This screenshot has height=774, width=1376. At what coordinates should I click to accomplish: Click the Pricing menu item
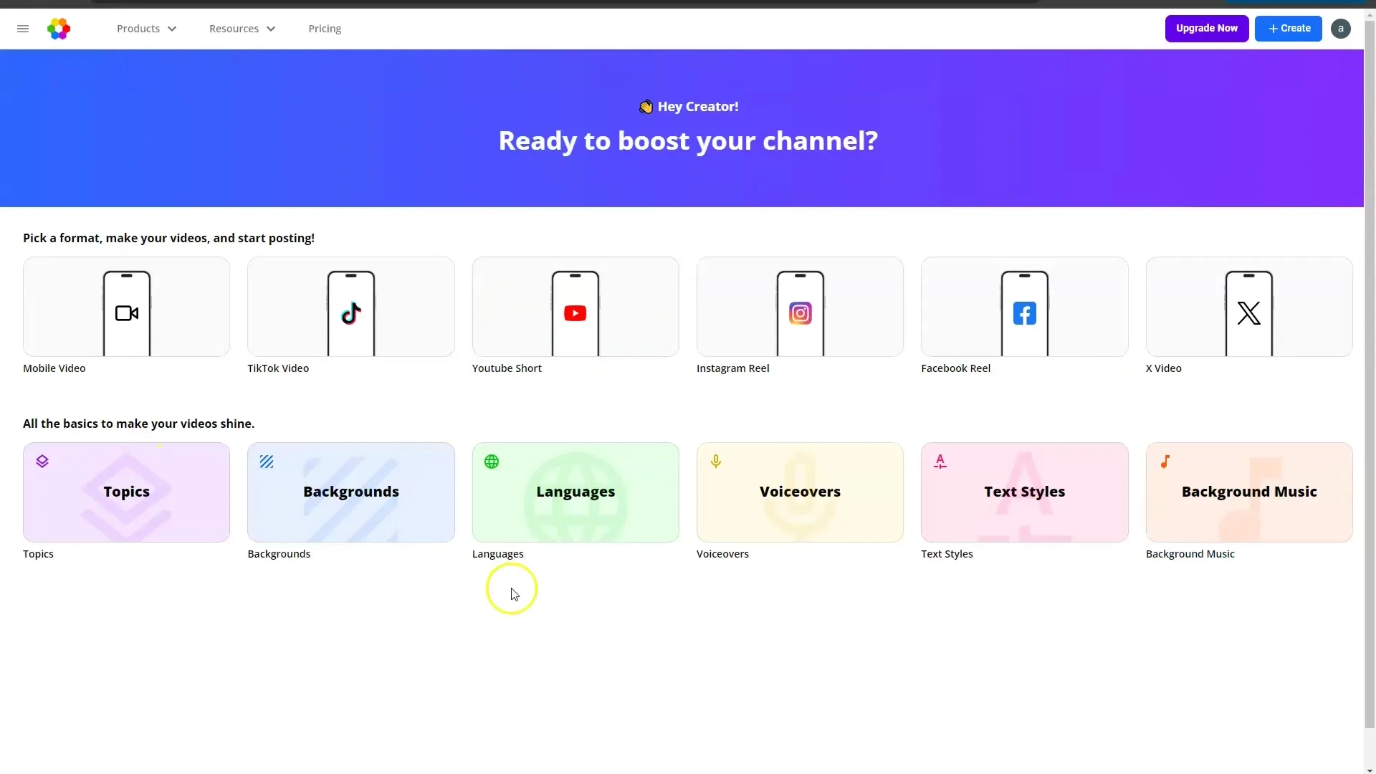(x=324, y=29)
